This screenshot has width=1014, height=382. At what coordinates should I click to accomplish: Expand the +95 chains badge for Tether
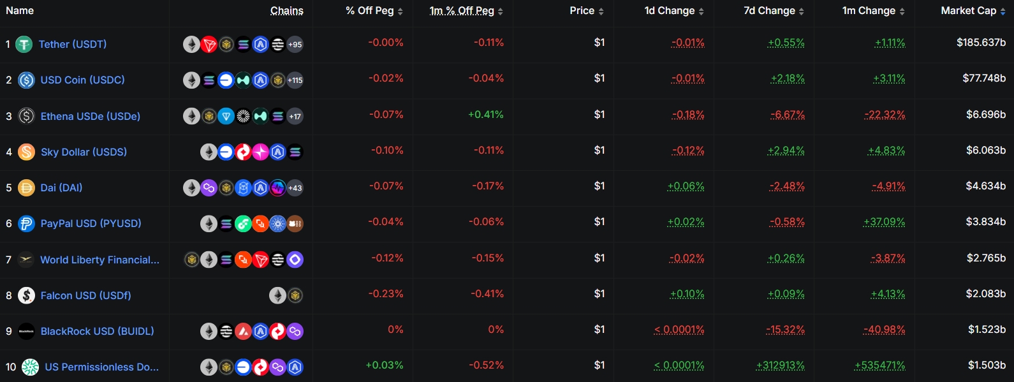click(295, 45)
